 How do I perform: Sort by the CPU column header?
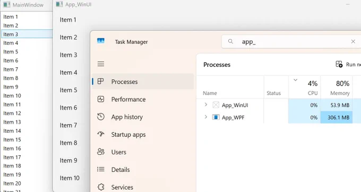pyautogui.click(x=313, y=93)
